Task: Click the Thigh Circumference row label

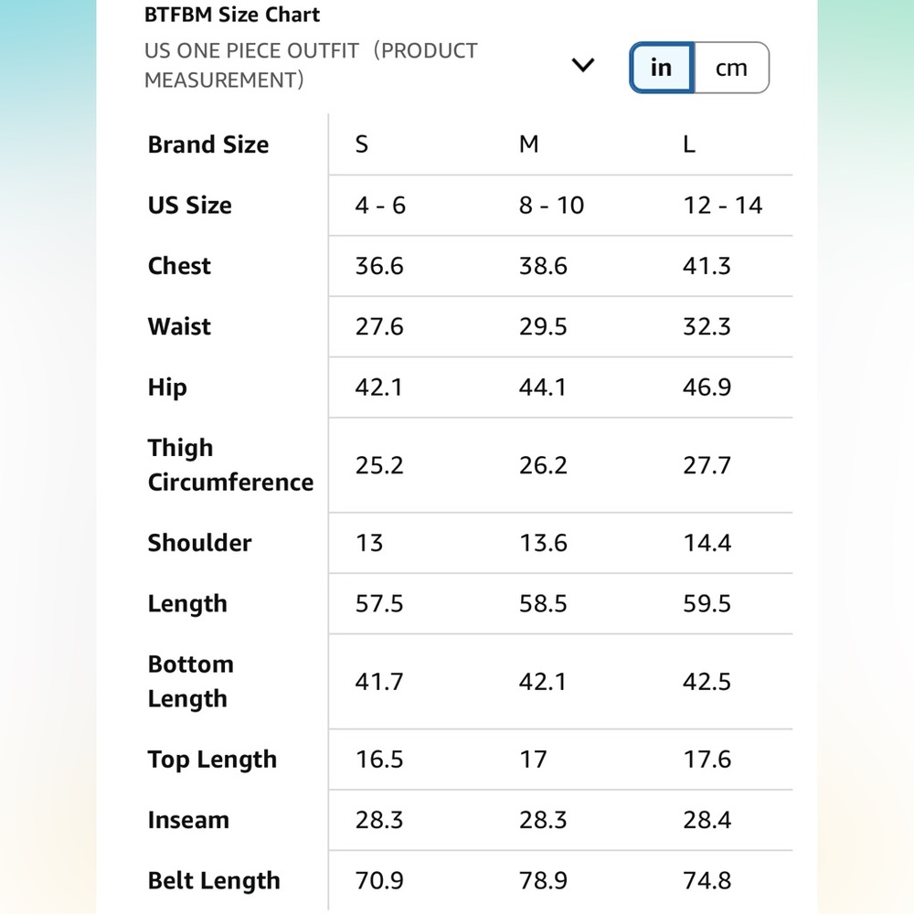Action: pos(230,464)
